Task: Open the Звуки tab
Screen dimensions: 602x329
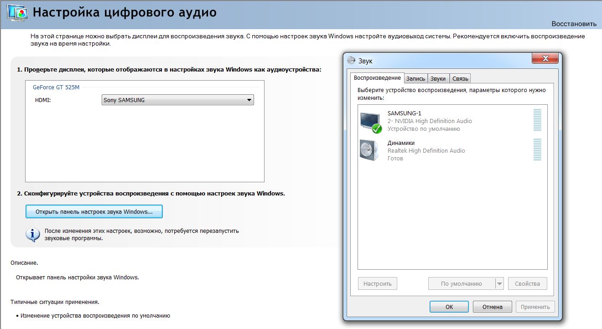Action: point(438,78)
